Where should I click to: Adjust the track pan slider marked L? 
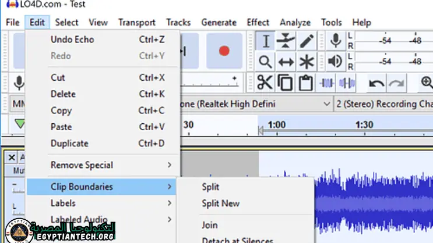[x=17, y=209]
